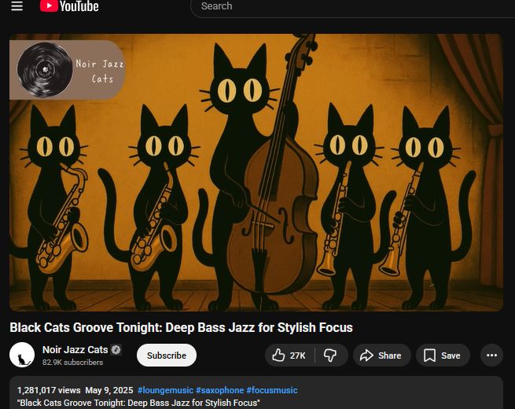Click the May 9, 2025 upload date

[109, 390]
